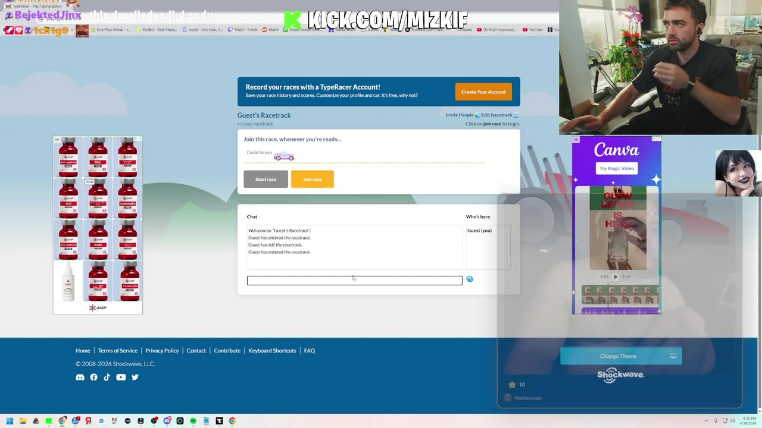
Task: Open the Privacy Policy footer link
Action: point(162,351)
